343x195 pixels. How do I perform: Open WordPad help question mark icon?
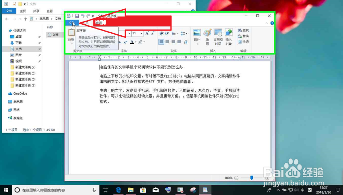point(272,23)
